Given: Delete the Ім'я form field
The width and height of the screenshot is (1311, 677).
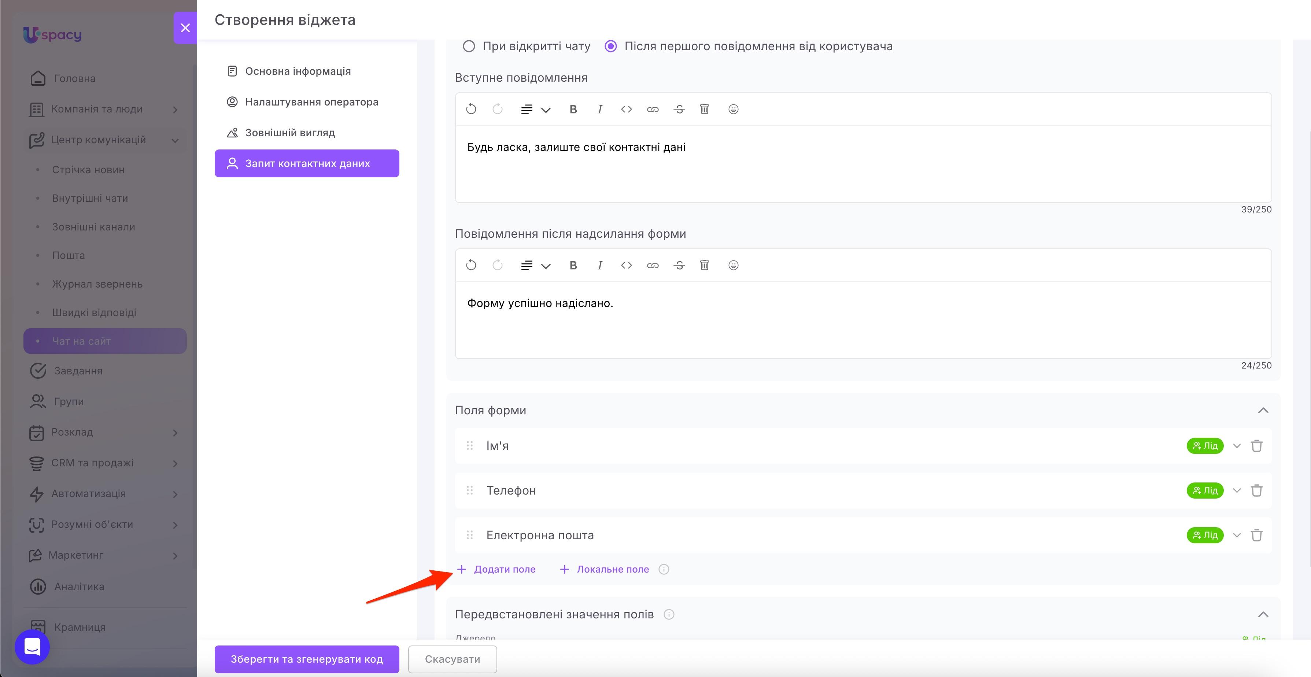Looking at the screenshot, I should 1256,446.
